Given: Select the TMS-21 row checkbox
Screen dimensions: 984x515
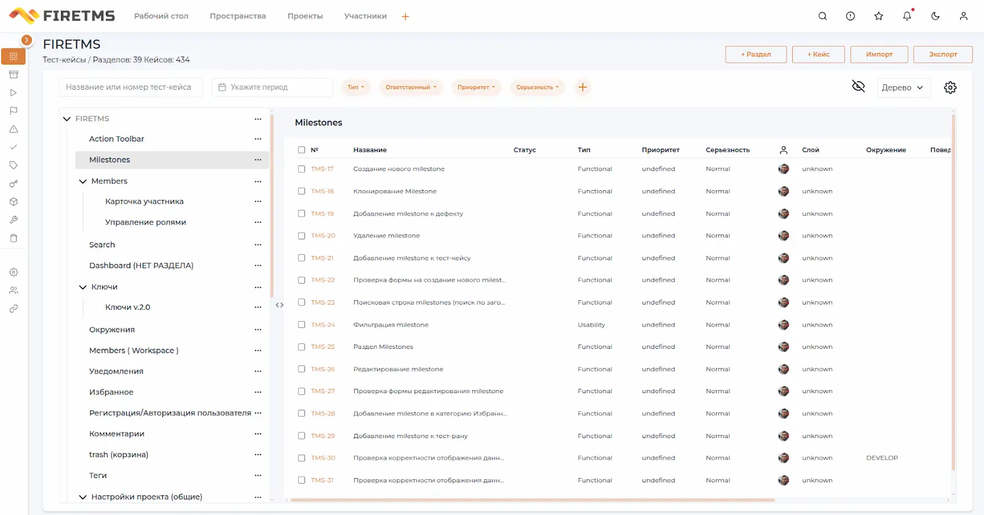Looking at the screenshot, I should (301, 258).
